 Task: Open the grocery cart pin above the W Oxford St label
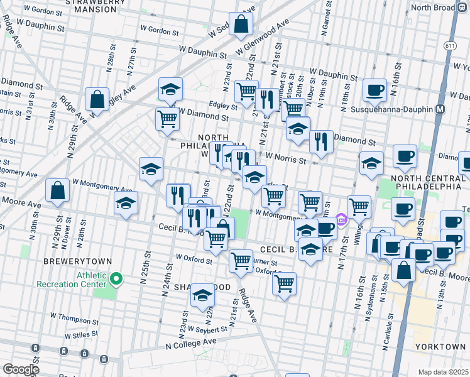[x=216, y=241]
